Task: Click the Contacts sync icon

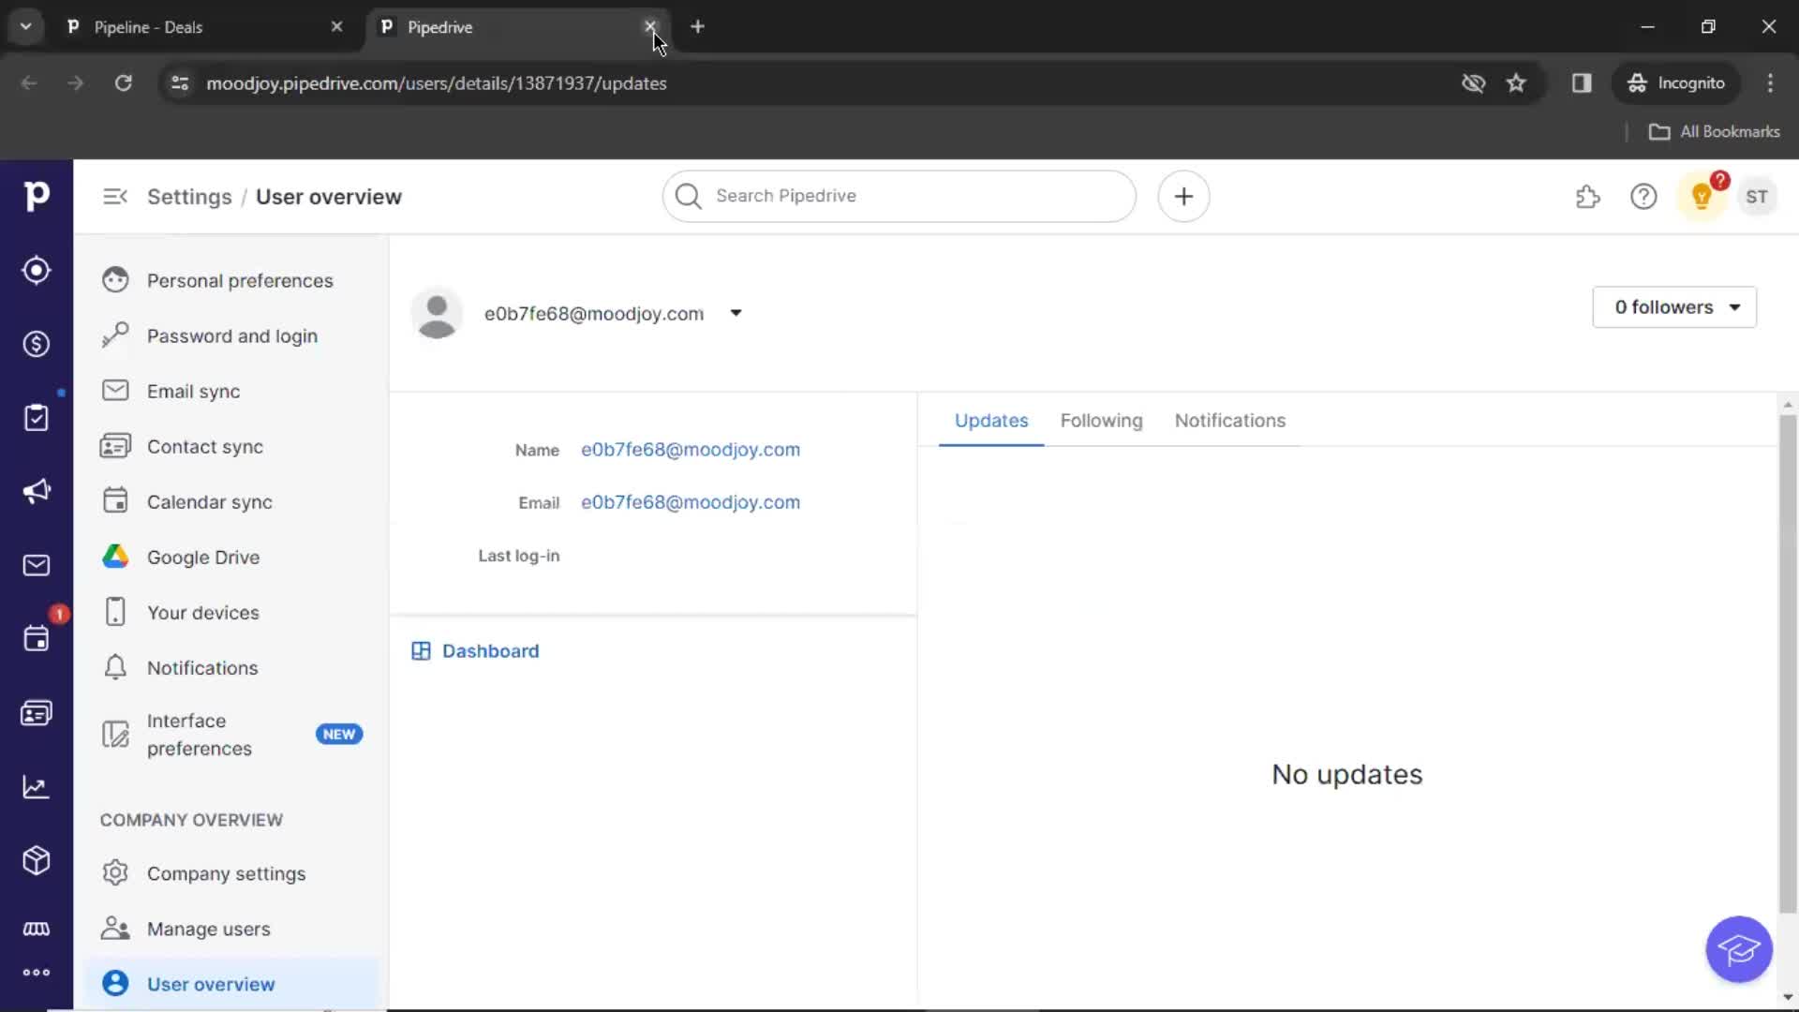Action: coord(115,446)
